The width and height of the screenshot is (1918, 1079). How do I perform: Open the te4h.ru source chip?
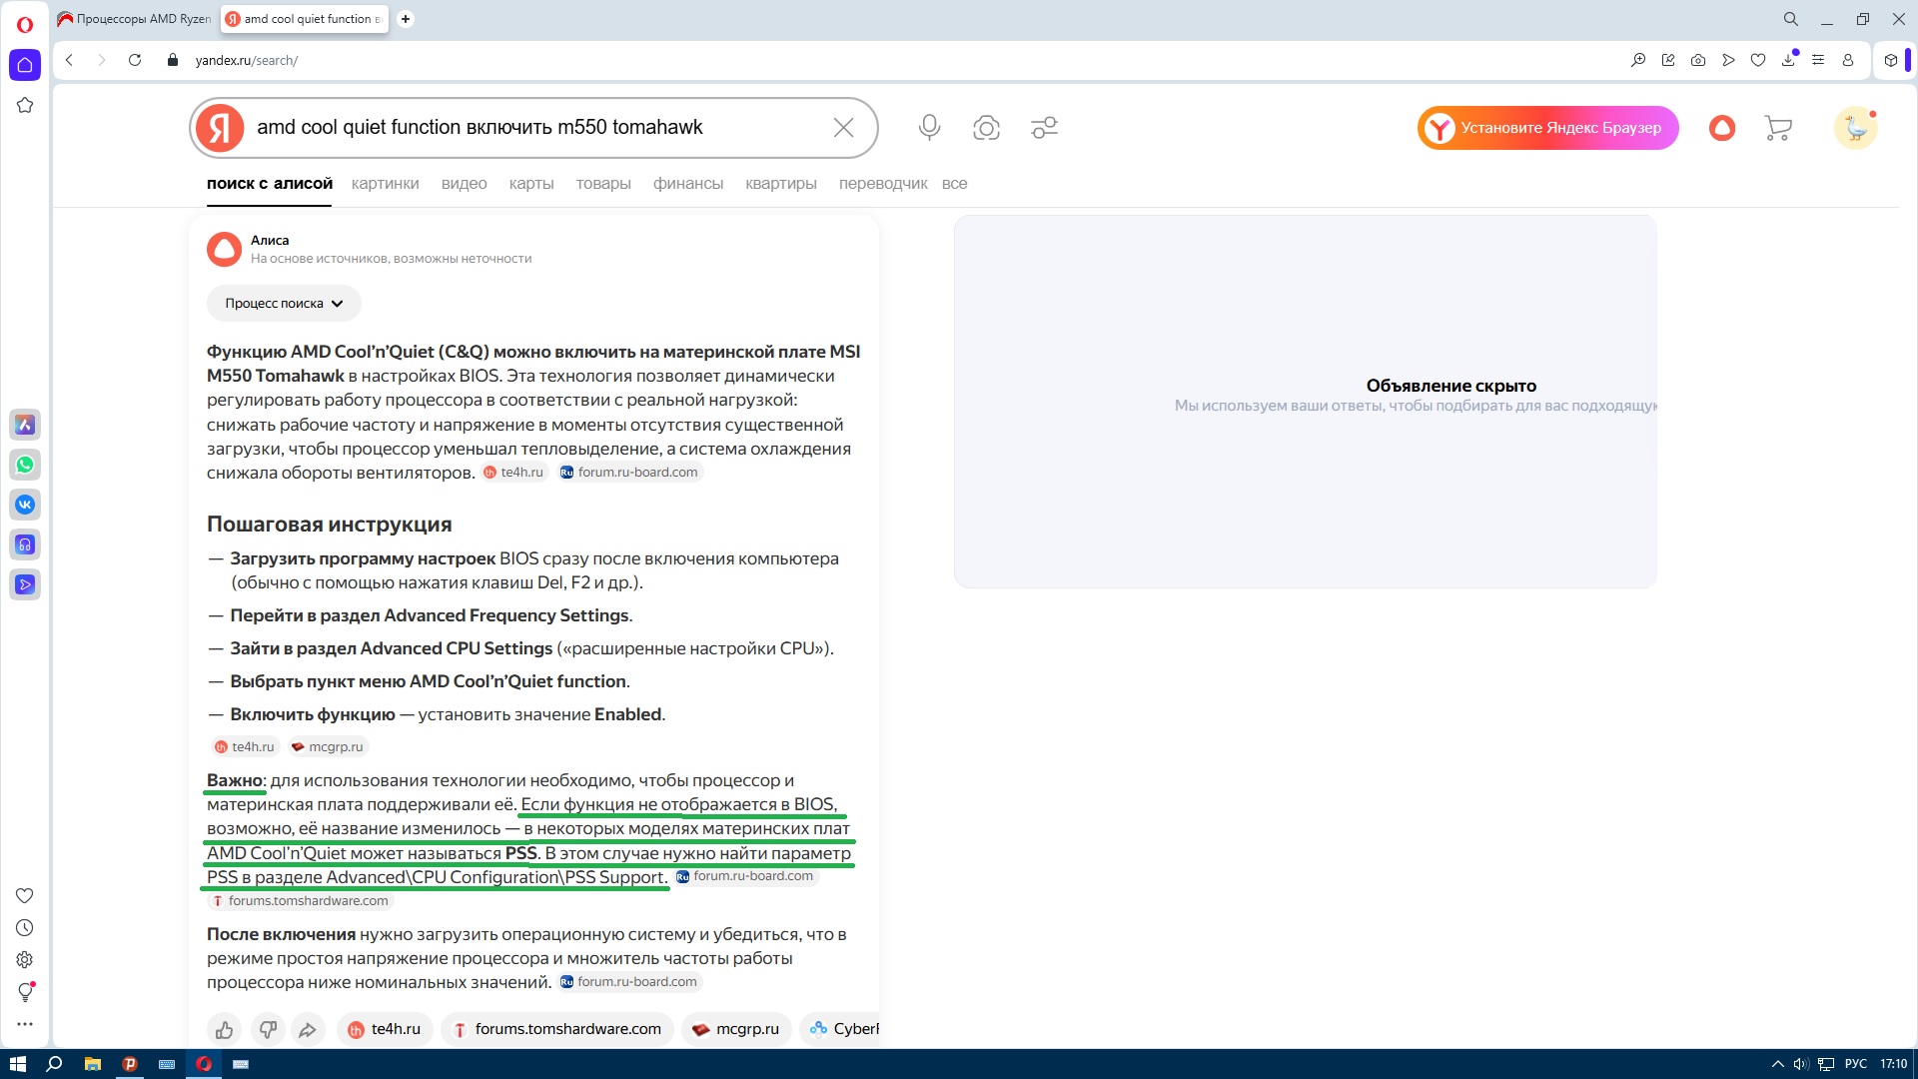click(384, 1029)
